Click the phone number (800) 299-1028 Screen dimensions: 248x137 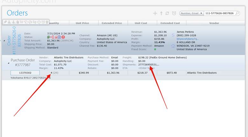coord(186,35)
